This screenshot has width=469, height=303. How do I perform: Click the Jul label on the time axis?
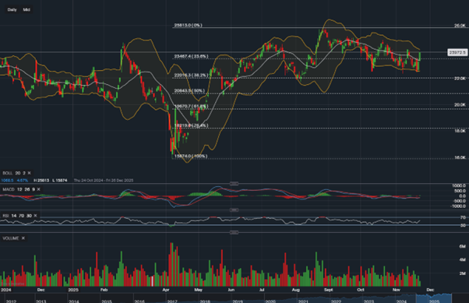tap(262, 290)
